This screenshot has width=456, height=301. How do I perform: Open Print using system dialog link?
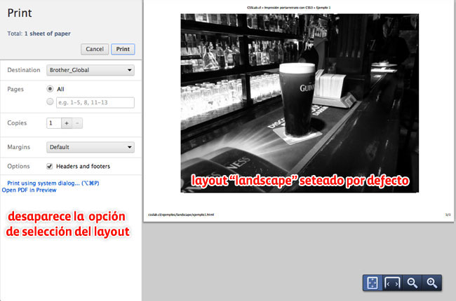[x=53, y=183]
